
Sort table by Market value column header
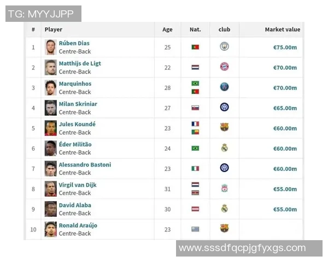point(282,29)
